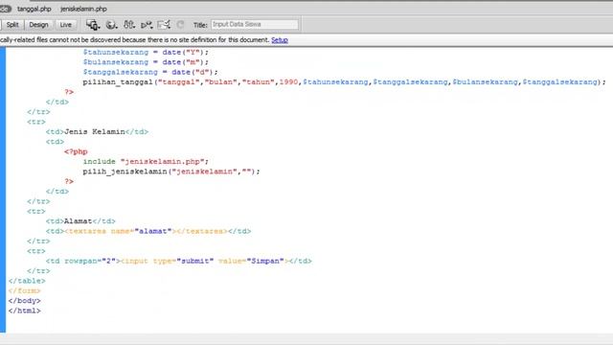
Task: Click the W3C validation icon
Action: [x=147, y=25]
